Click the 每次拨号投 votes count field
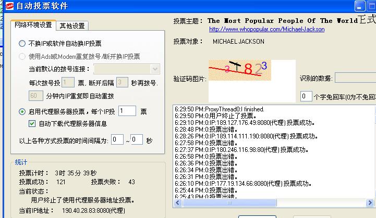The height and width of the screenshot is (218, 376). coord(68,82)
